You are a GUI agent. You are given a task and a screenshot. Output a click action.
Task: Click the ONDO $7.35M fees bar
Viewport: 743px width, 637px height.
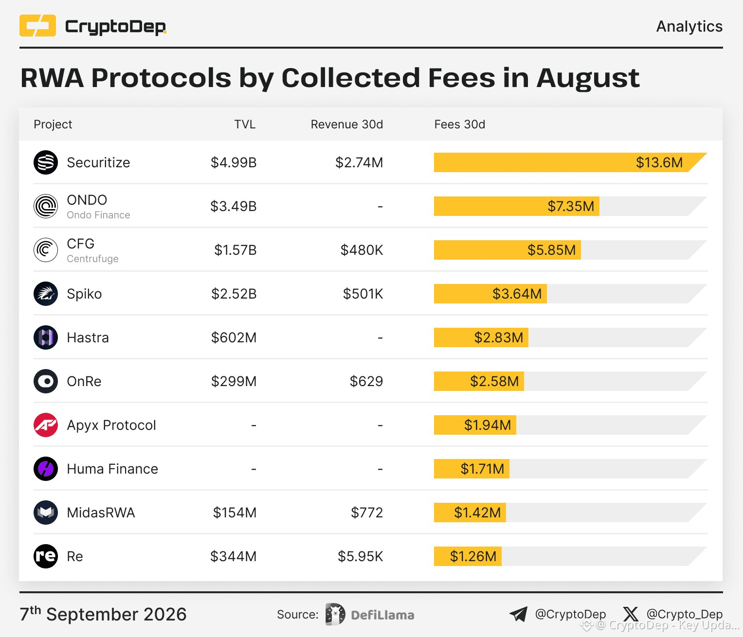click(517, 206)
